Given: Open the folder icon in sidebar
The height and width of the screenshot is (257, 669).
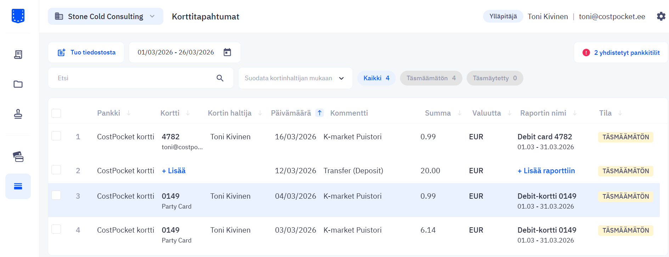Looking at the screenshot, I should click(18, 84).
